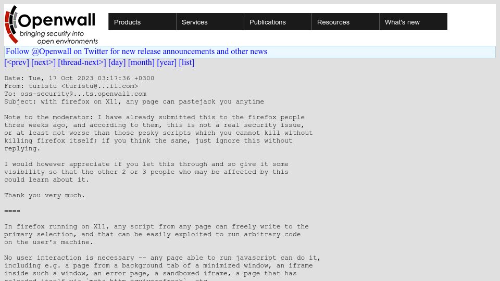The image size is (500, 281).
Task: Open the [month] archive listing
Action: tap(141, 62)
